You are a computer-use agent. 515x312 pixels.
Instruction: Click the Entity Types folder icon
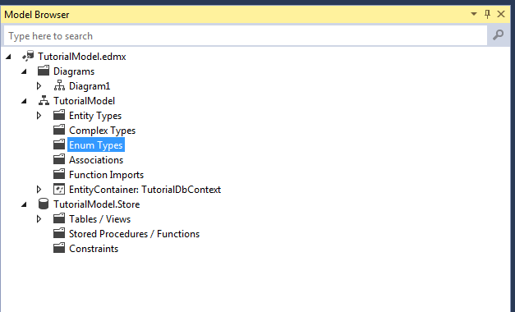[x=59, y=115]
